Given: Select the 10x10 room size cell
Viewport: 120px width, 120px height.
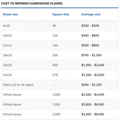Looking at the screenshot, I should click(x=7, y=36).
